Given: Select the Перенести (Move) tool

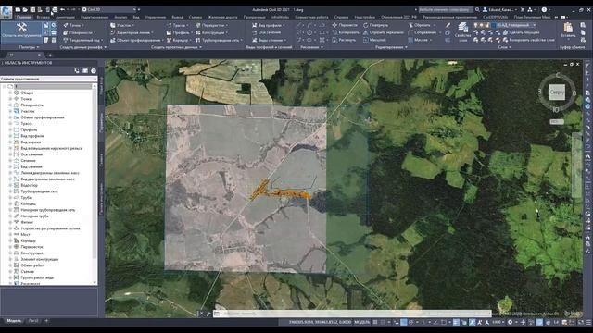Looking at the screenshot, I should coord(345,25).
